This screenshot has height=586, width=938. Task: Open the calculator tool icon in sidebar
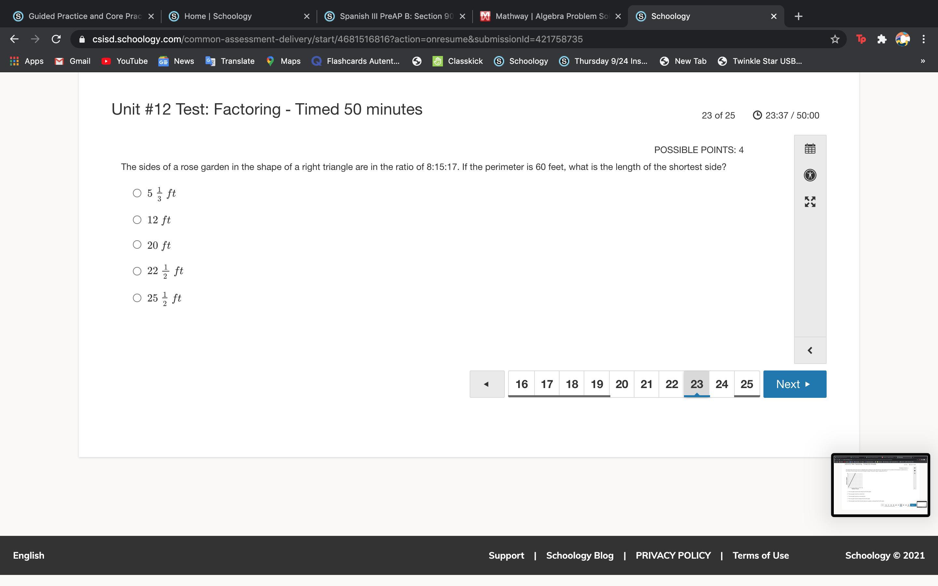click(810, 149)
